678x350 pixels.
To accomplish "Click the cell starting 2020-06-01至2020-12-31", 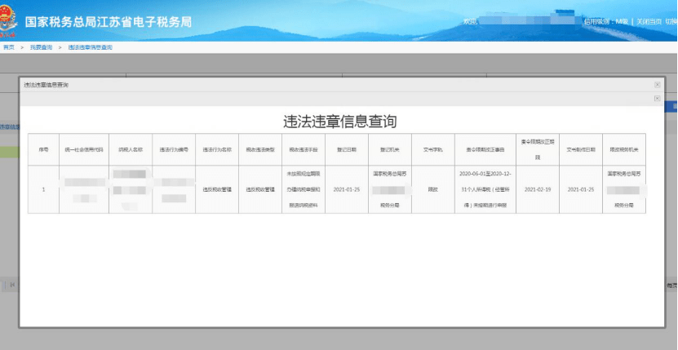I will (485, 189).
